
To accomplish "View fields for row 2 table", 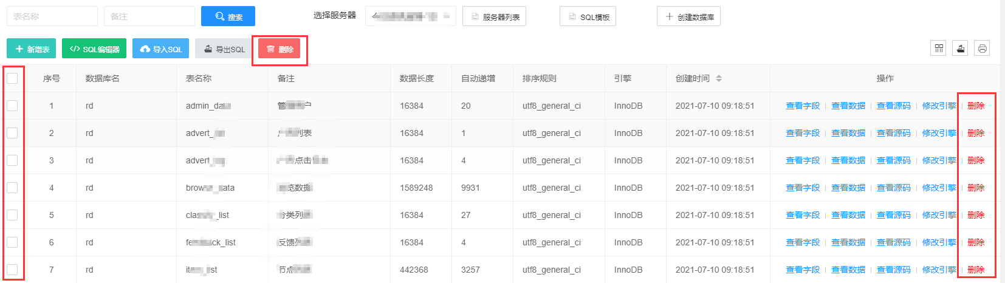I will [x=803, y=133].
